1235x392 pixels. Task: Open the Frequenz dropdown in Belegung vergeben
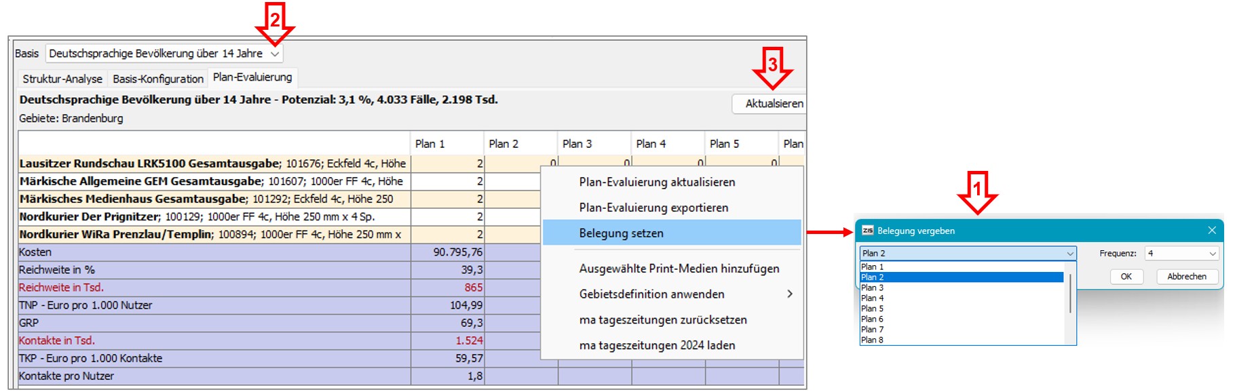(1181, 253)
